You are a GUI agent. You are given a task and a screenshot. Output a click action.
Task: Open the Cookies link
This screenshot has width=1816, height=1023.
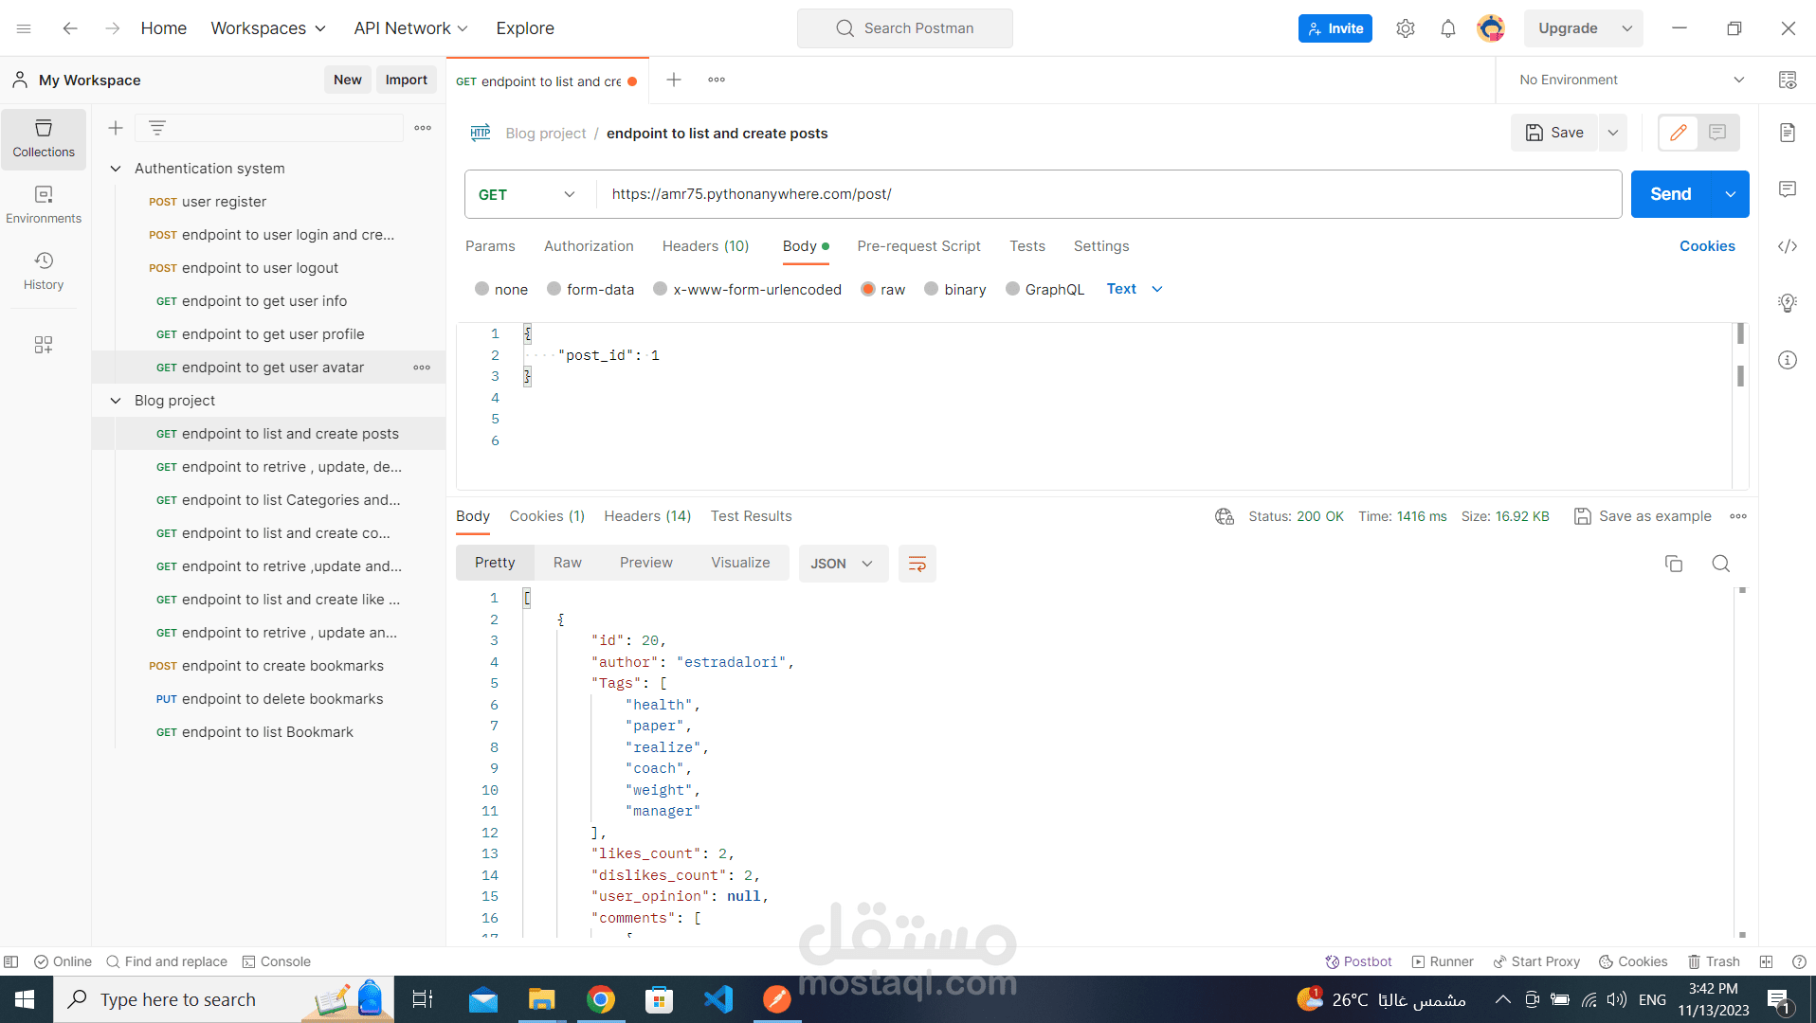[1707, 246]
